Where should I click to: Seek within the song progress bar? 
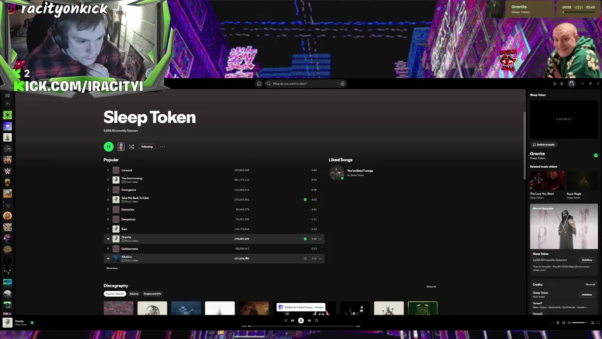point(301,326)
